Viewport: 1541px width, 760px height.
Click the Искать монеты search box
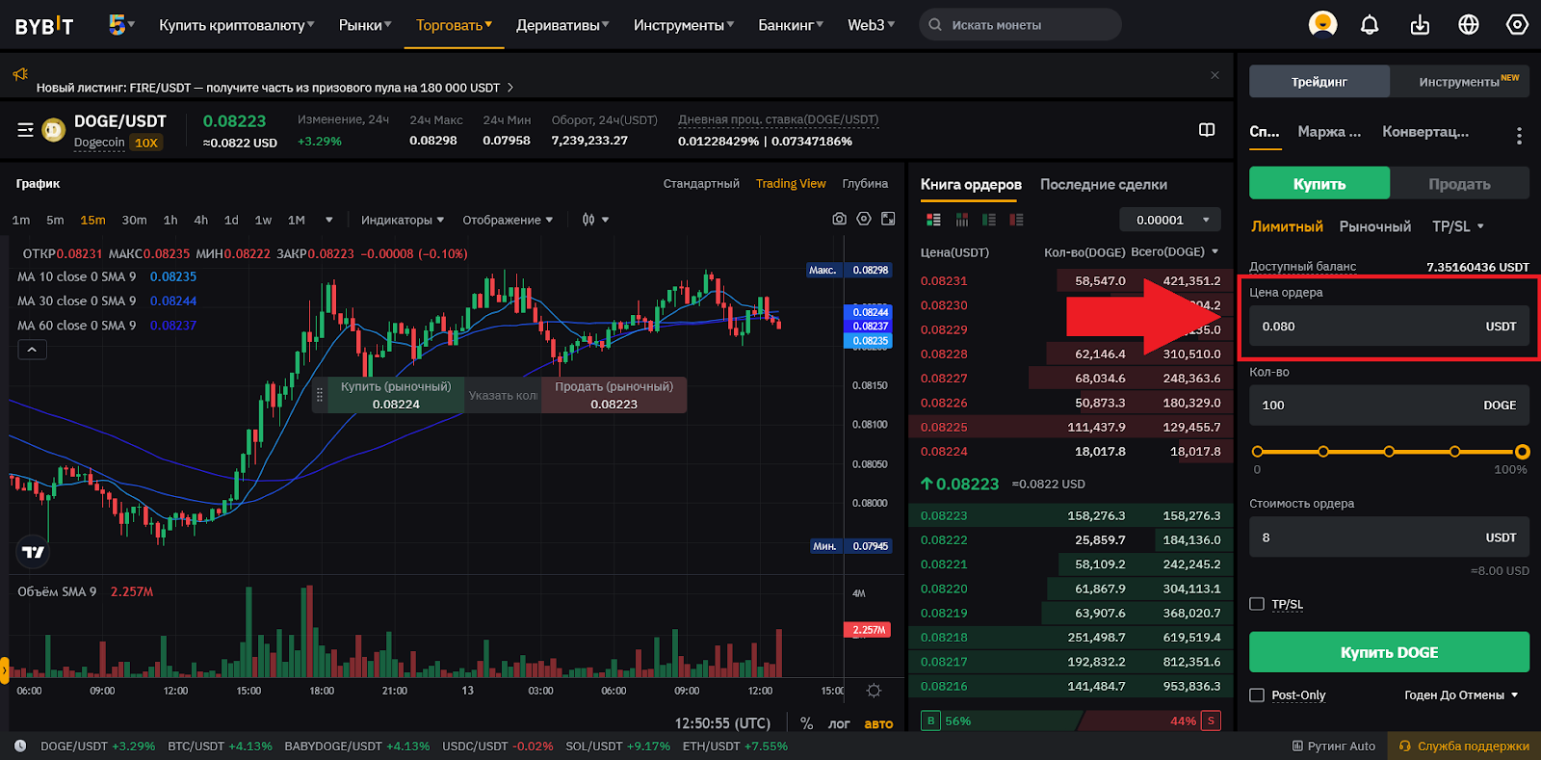(1020, 25)
